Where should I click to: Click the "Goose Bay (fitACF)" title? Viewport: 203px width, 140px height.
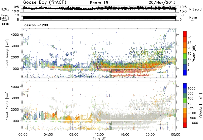45,3
